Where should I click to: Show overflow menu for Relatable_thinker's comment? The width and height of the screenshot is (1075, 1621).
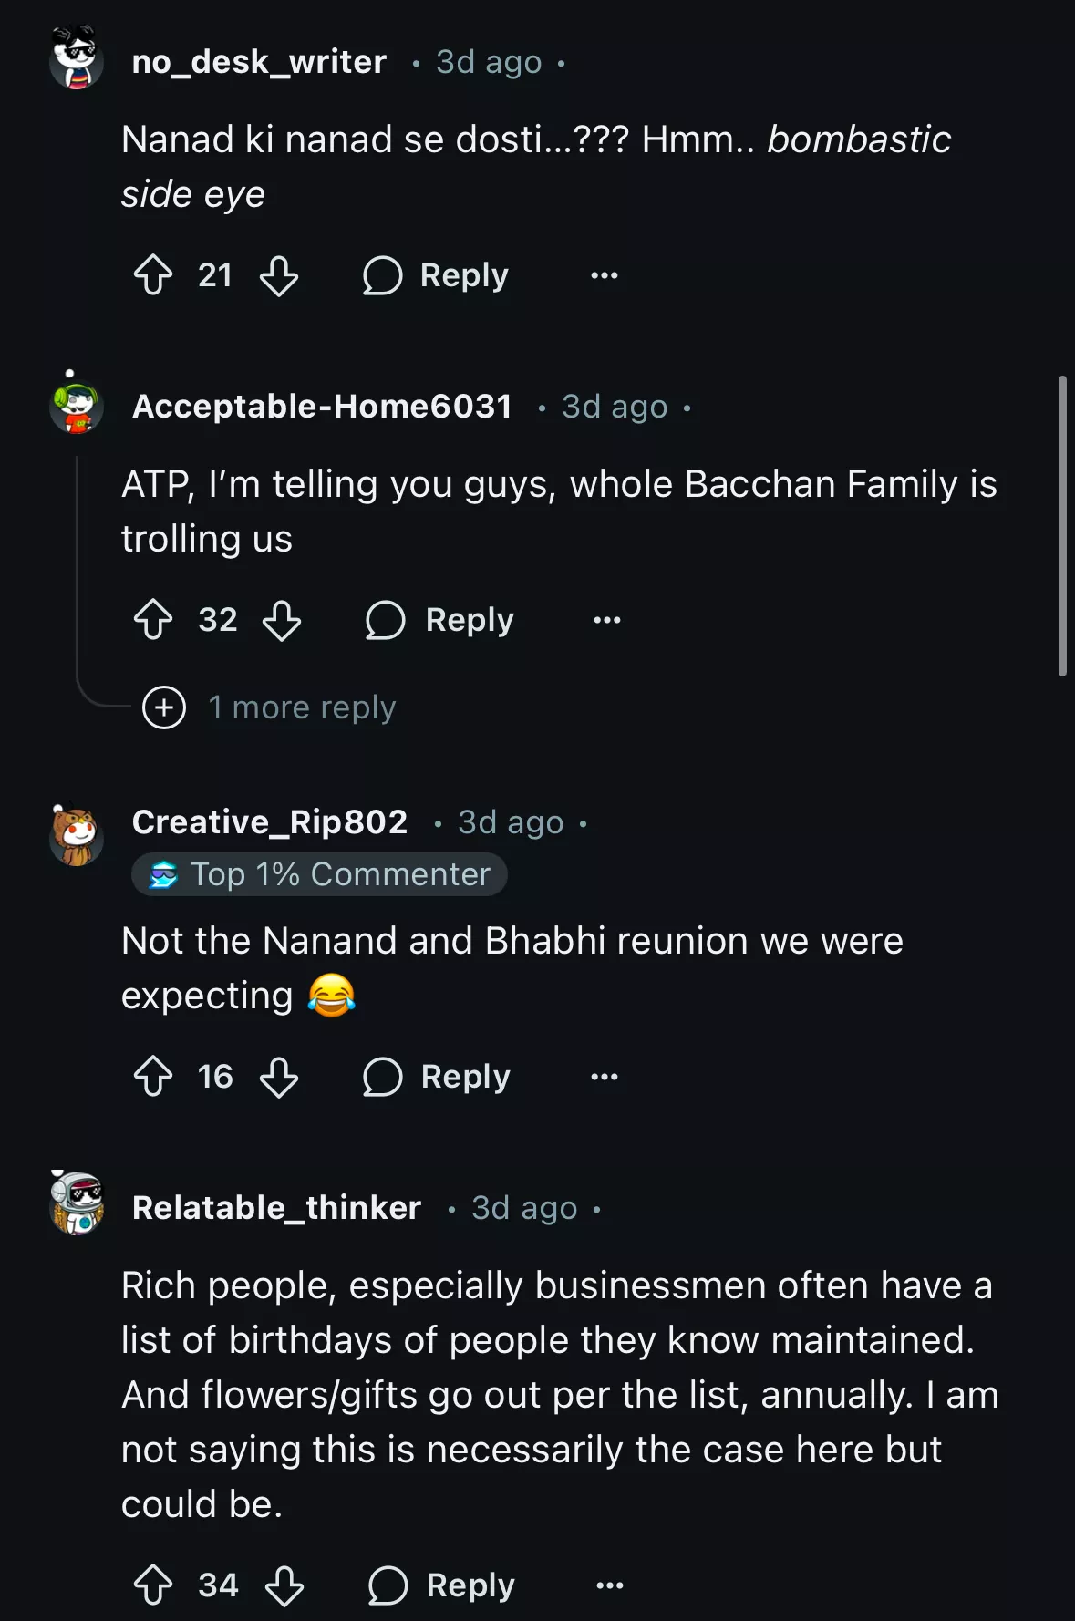pos(610,1585)
